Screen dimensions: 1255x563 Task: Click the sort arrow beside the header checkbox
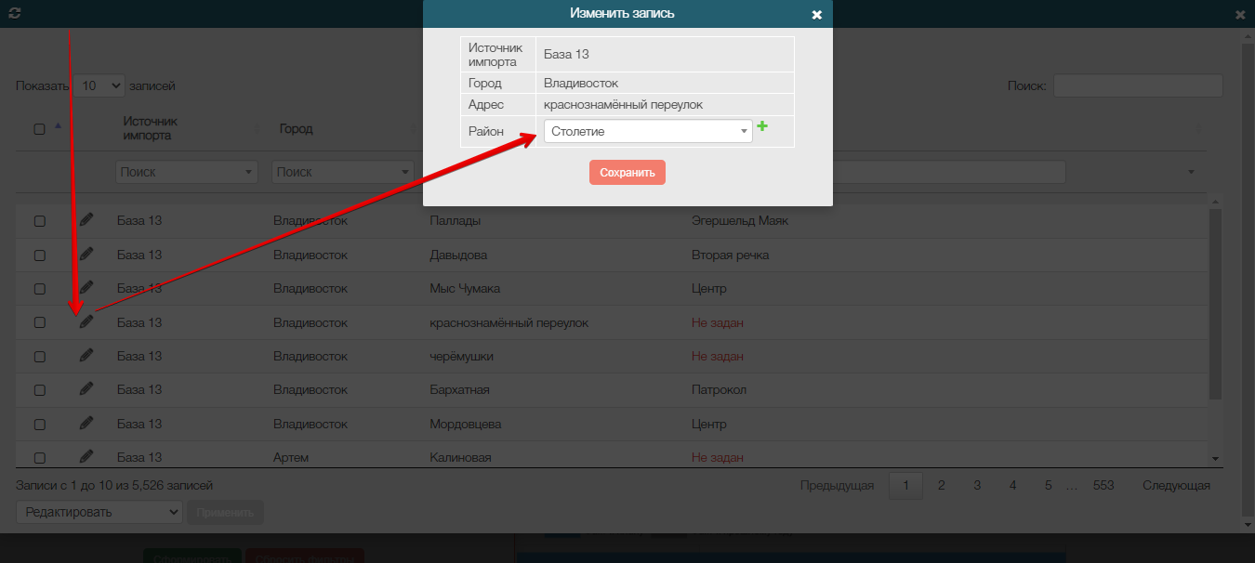pos(59,125)
